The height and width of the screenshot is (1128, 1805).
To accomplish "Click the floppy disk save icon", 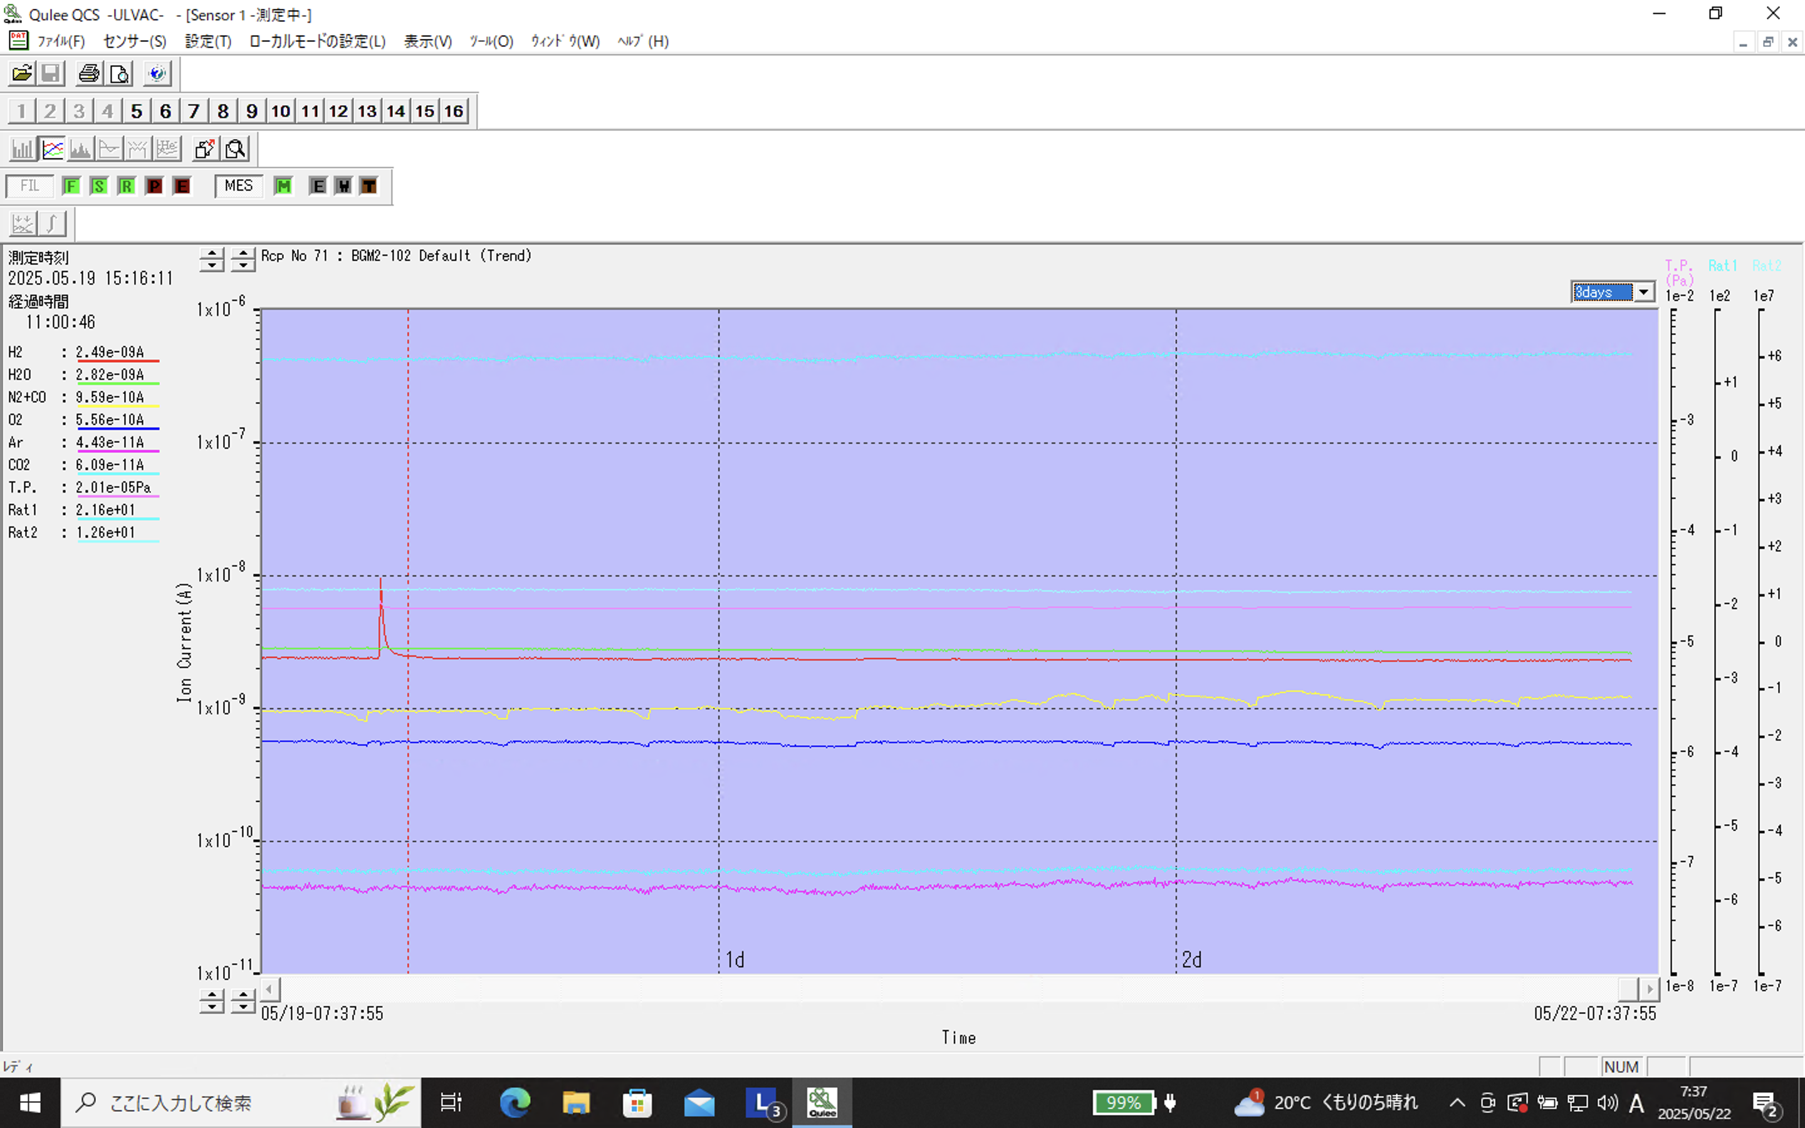I will click(x=50, y=73).
